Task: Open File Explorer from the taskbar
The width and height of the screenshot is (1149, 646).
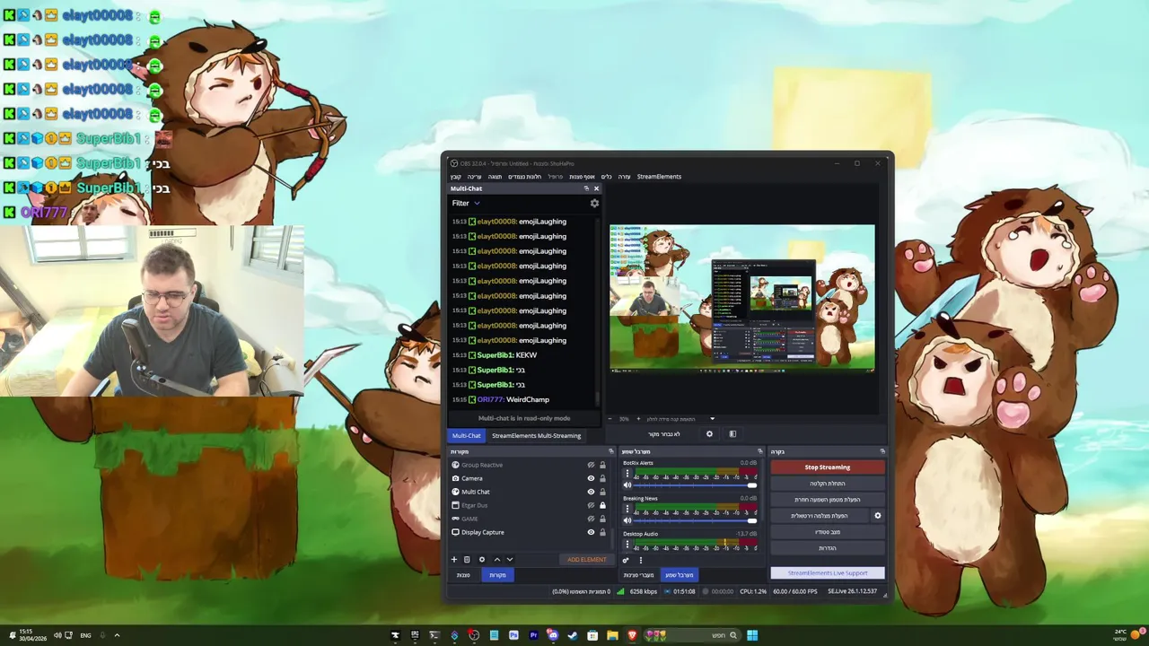Action: (612, 635)
